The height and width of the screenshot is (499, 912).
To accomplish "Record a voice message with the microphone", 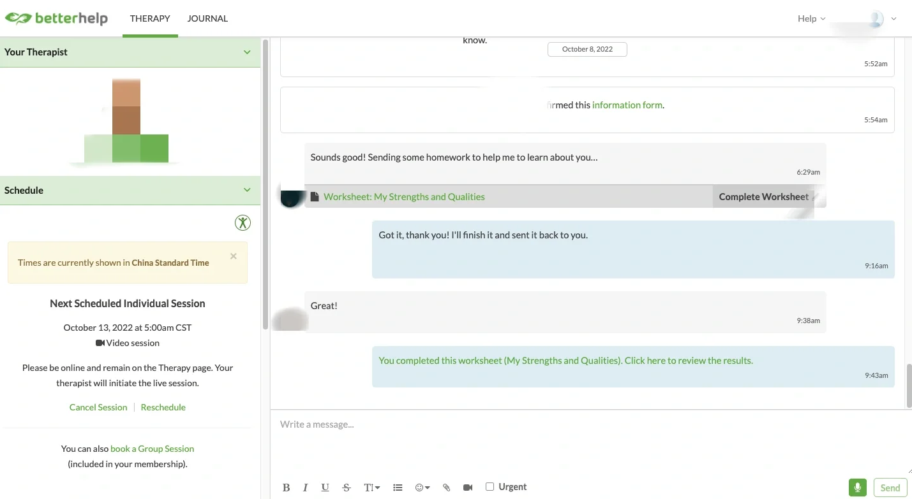I will tap(858, 488).
